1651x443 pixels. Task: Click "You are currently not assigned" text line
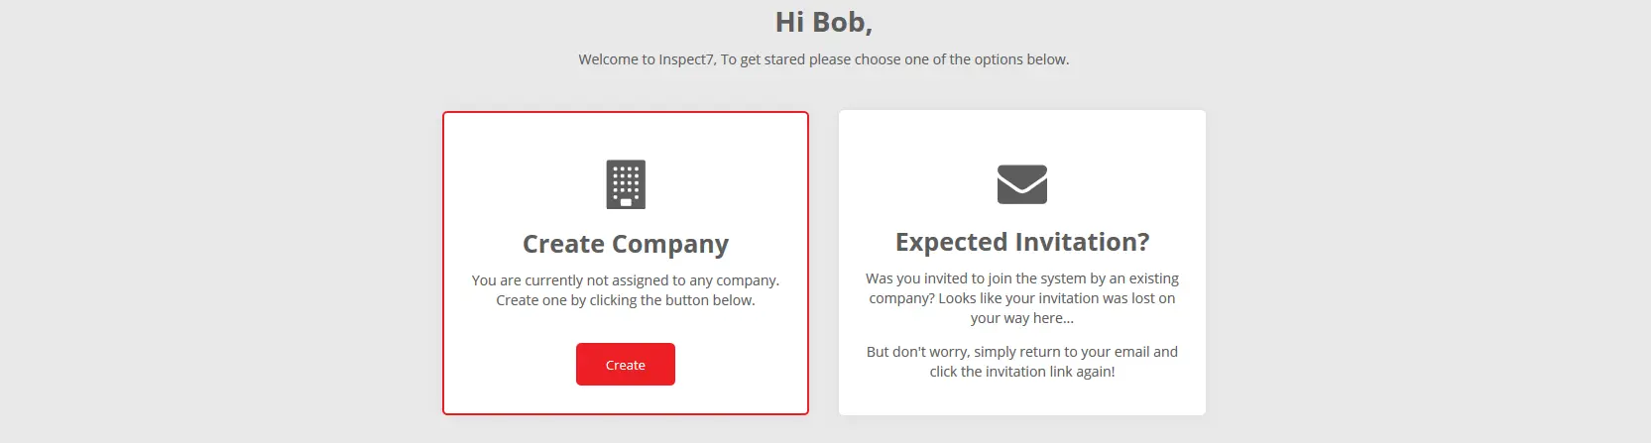[x=626, y=280]
